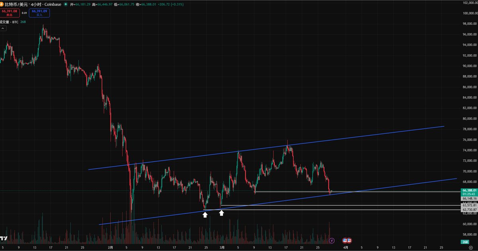The image size is (478, 251).
Task: Click the 72,000.00 price axis label
Action: click(470, 161)
